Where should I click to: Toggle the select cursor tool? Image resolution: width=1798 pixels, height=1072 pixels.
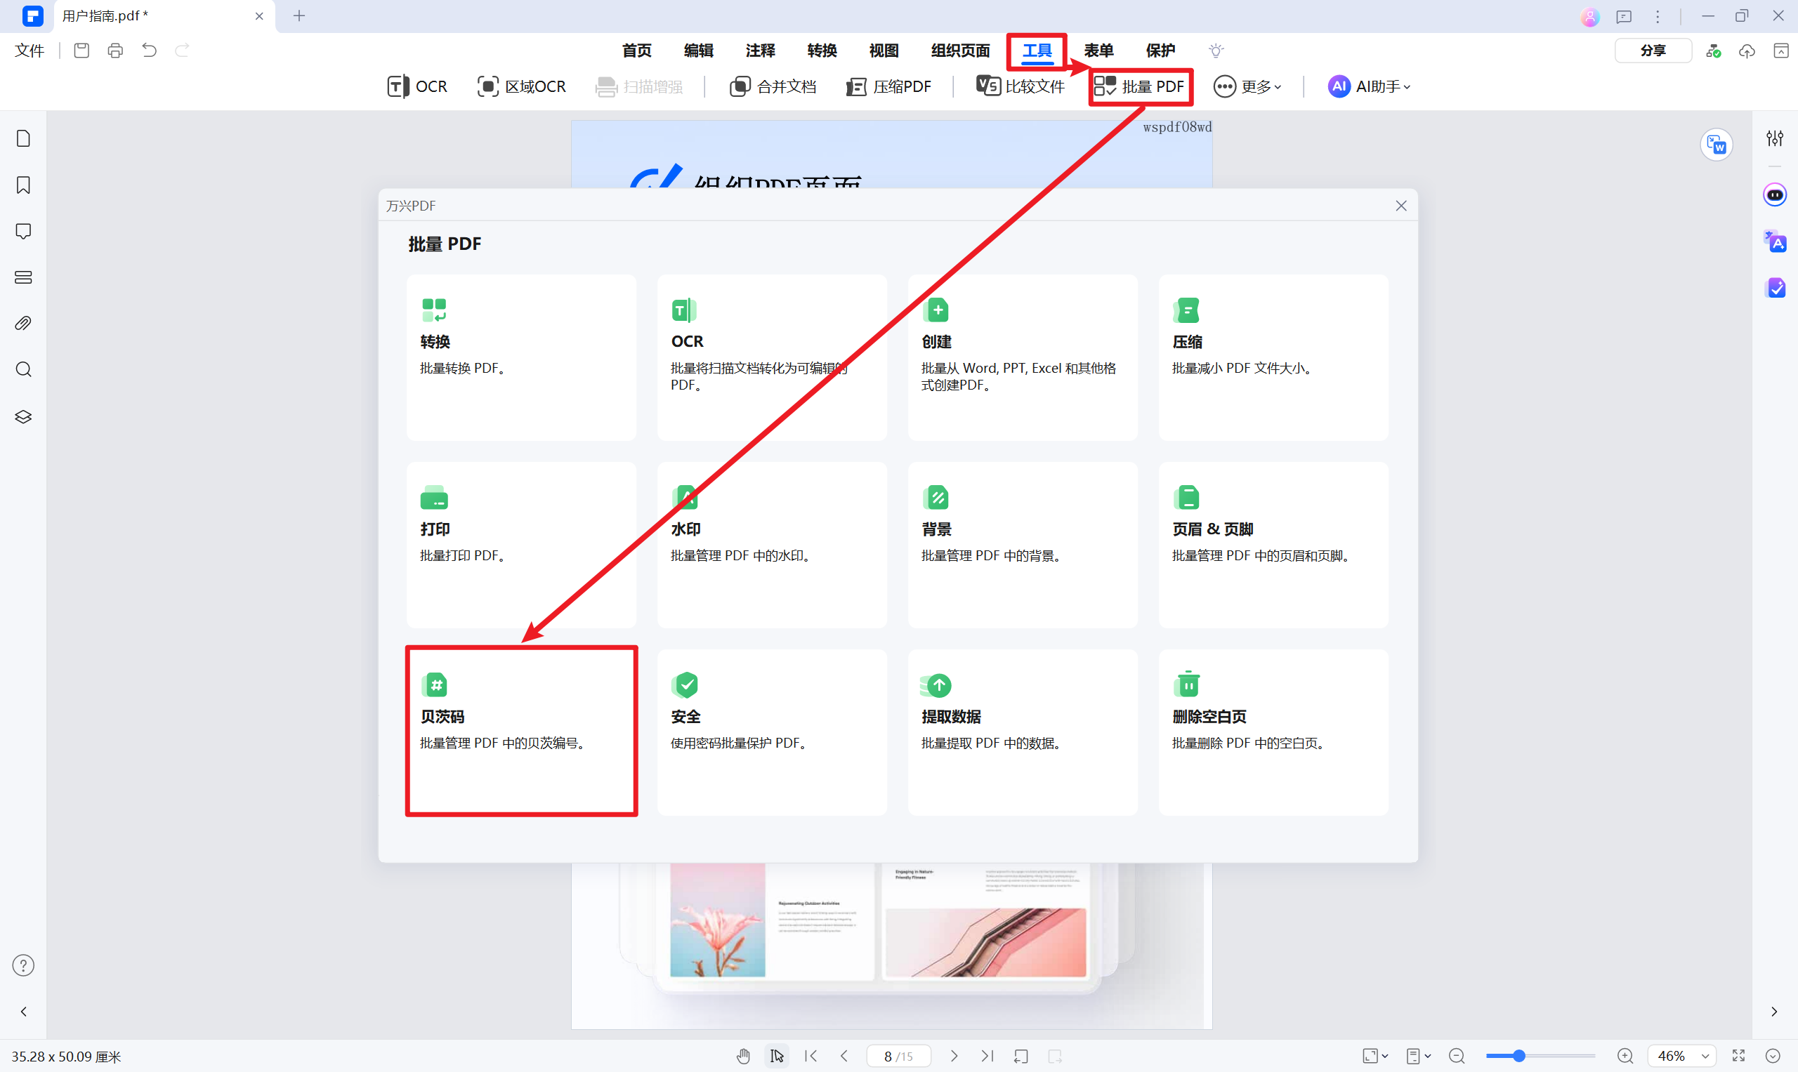pyautogui.click(x=777, y=1056)
